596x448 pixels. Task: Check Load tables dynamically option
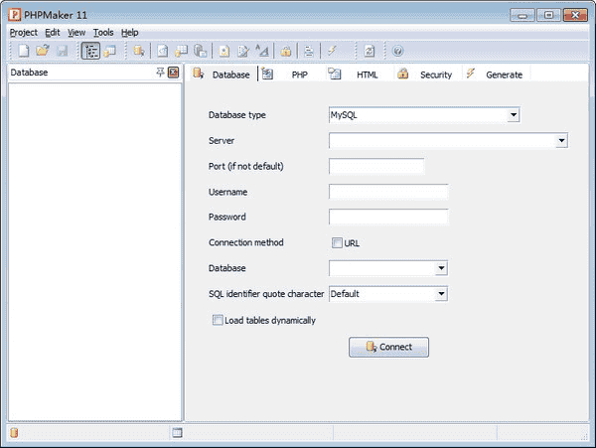coord(218,320)
